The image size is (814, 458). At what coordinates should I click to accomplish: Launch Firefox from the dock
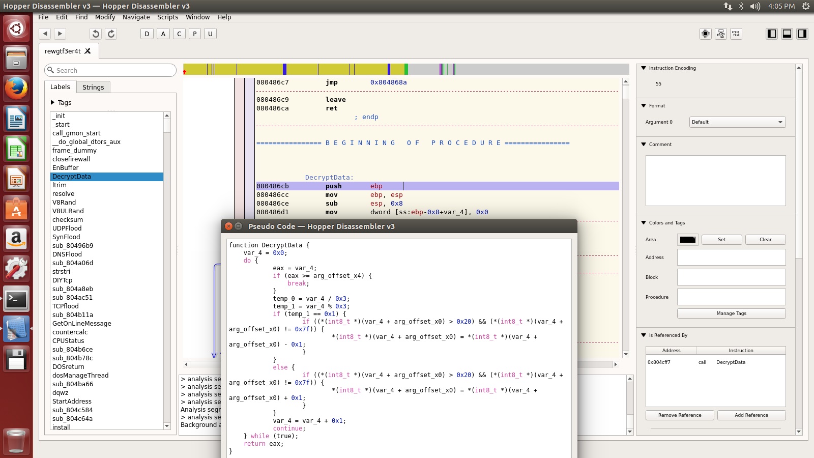pyautogui.click(x=16, y=89)
